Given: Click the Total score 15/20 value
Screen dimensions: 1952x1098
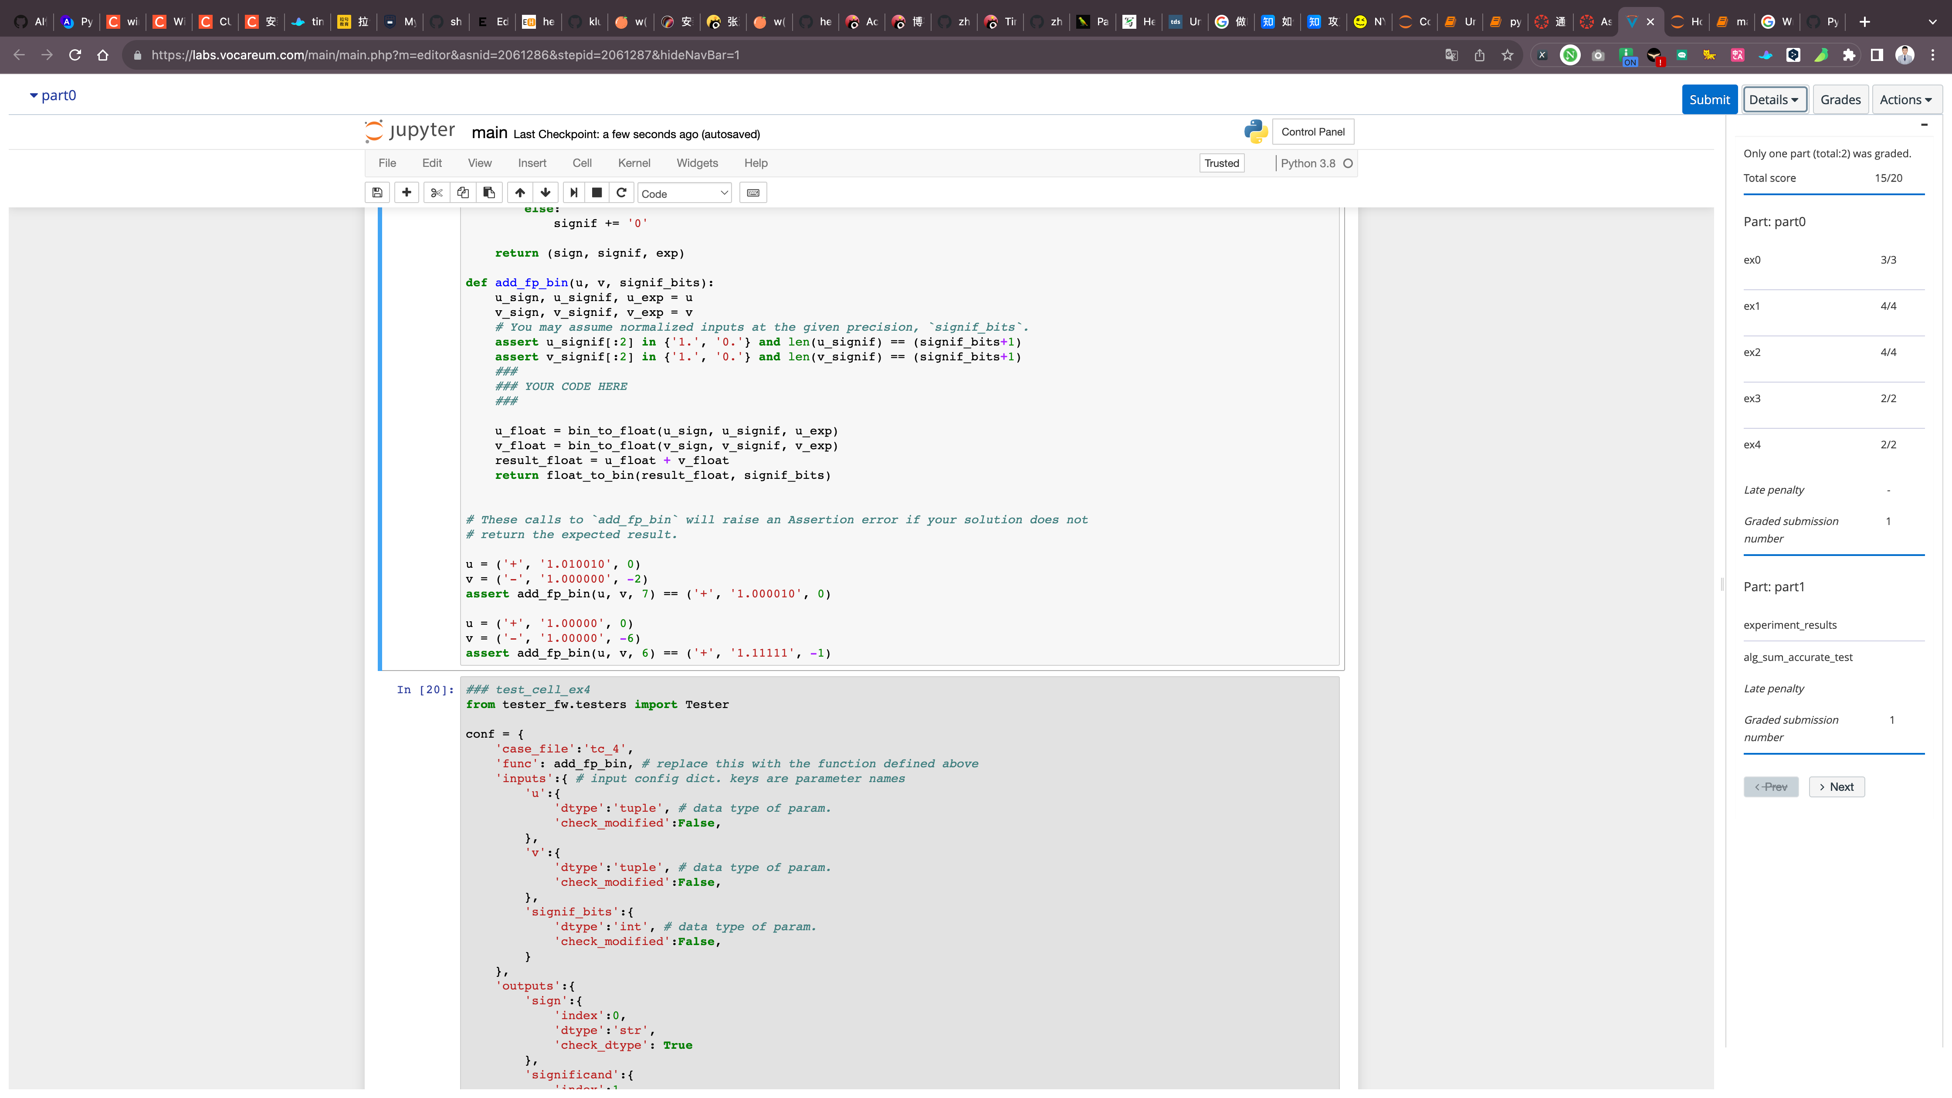Looking at the screenshot, I should (x=1888, y=178).
